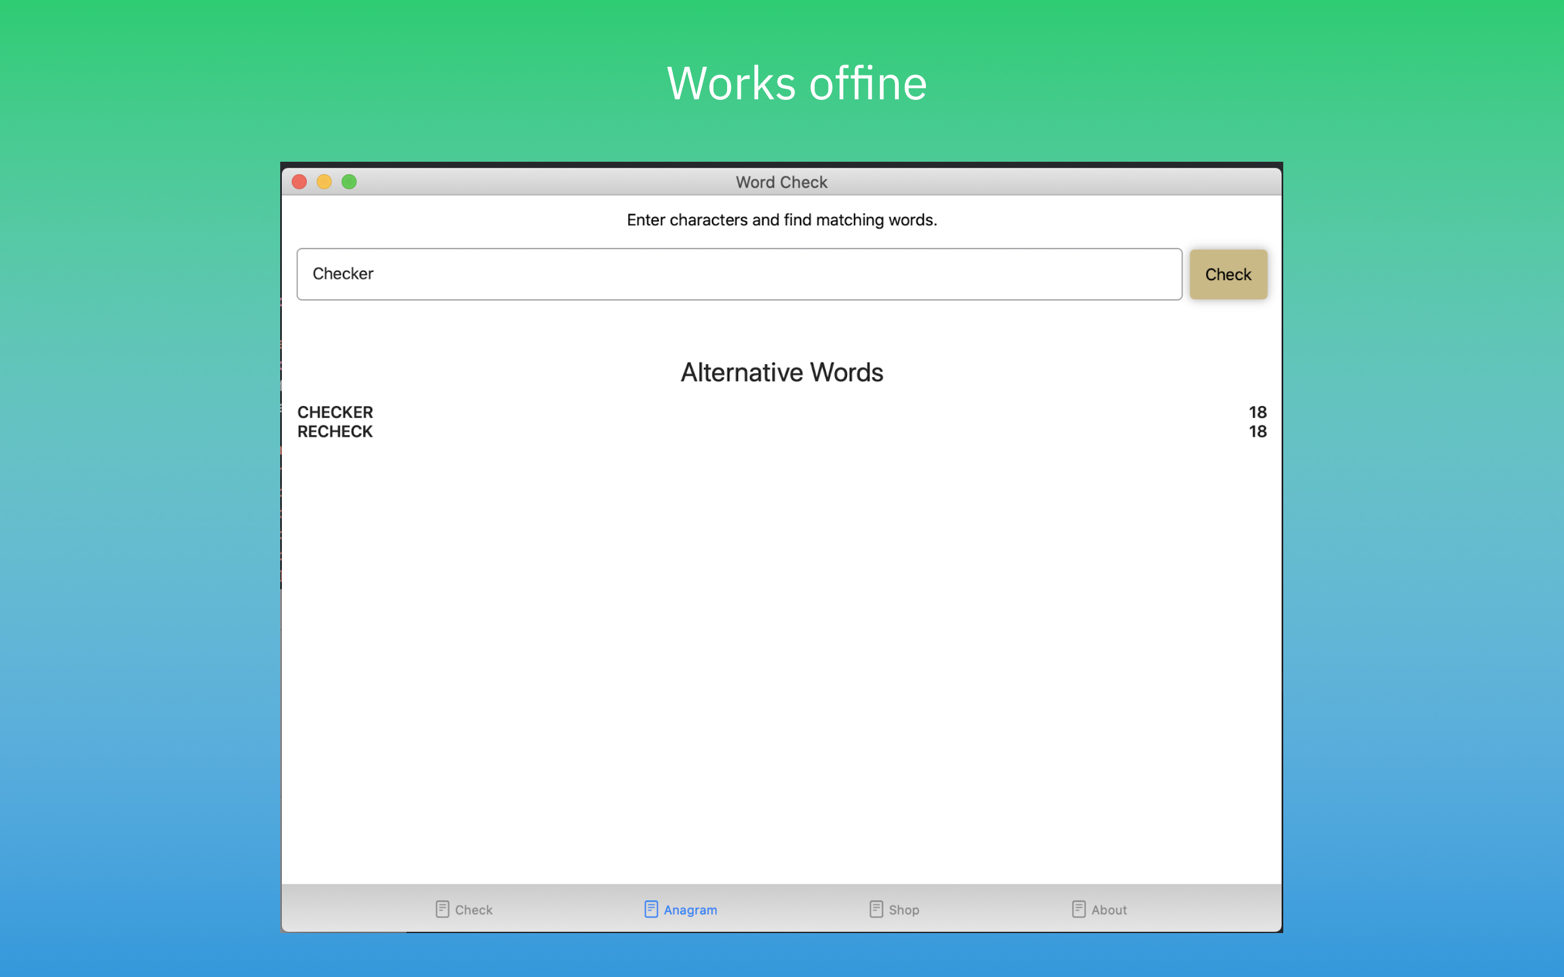
Task: Click the 'Enter characters and find matching words' text
Action: click(x=781, y=220)
